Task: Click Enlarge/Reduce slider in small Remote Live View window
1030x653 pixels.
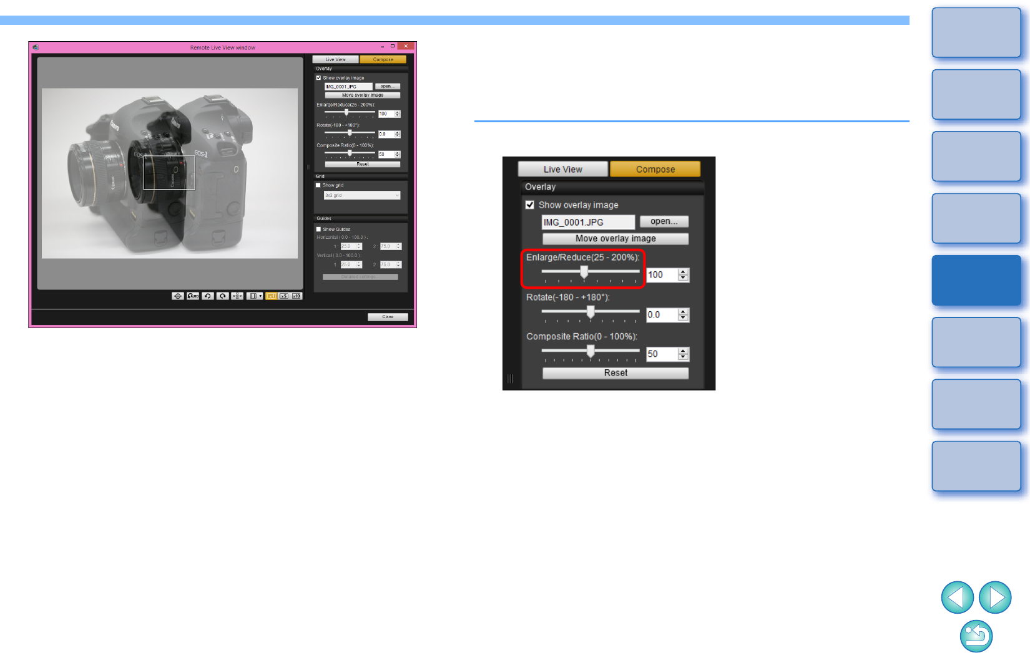Action: pos(350,113)
